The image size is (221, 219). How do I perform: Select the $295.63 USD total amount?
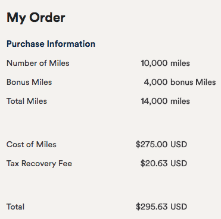click(161, 207)
